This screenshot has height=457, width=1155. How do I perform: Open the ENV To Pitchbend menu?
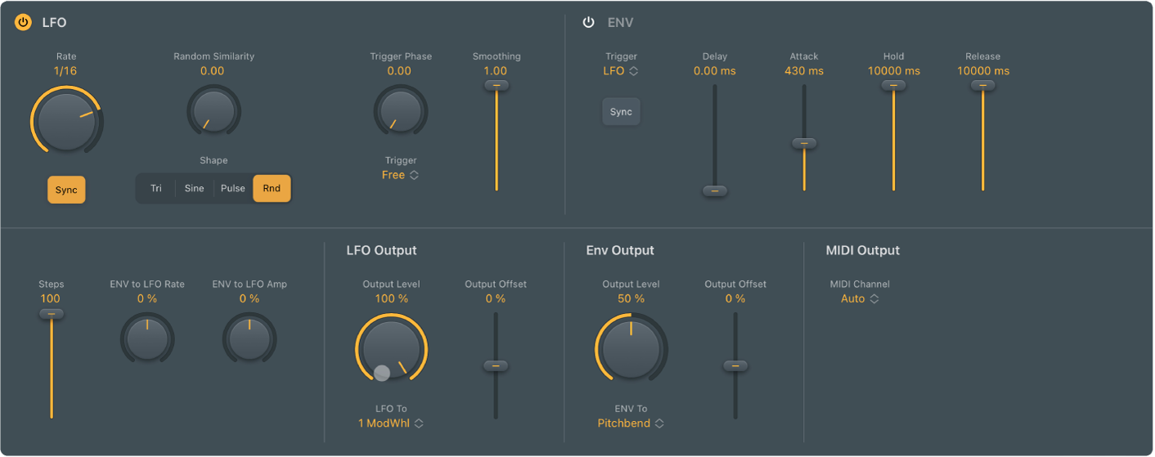coord(631,423)
